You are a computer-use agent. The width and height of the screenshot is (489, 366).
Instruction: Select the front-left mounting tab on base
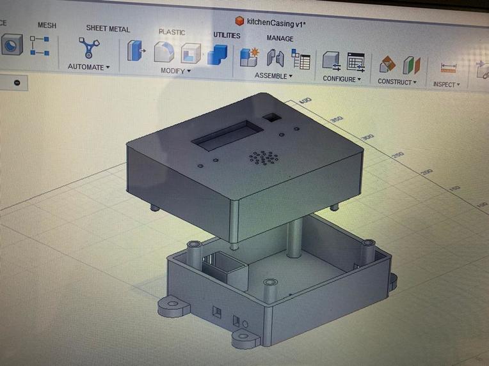click(x=173, y=307)
